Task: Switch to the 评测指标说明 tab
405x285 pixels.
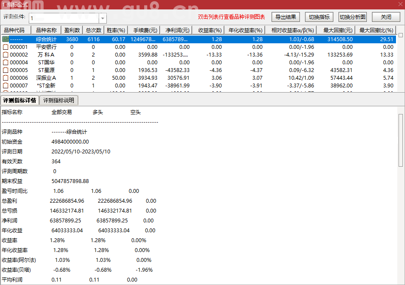Action: click(59, 100)
